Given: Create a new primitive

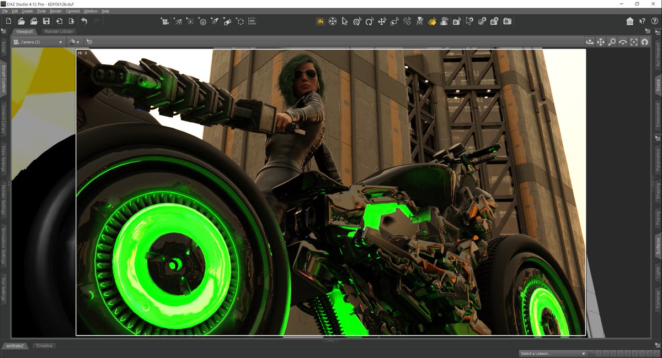Looking at the screenshot, I should click(x=227, y=21).
